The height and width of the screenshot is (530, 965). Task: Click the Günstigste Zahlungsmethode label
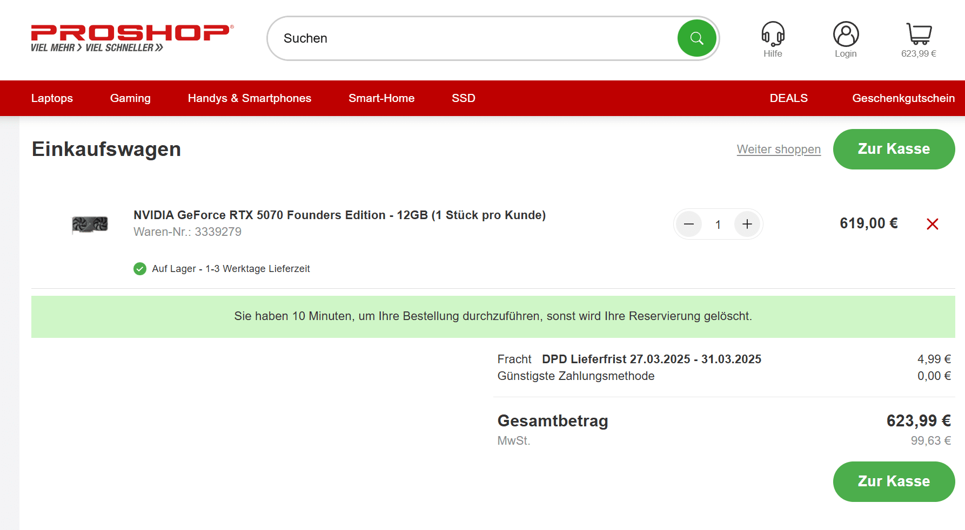(576, 376)
